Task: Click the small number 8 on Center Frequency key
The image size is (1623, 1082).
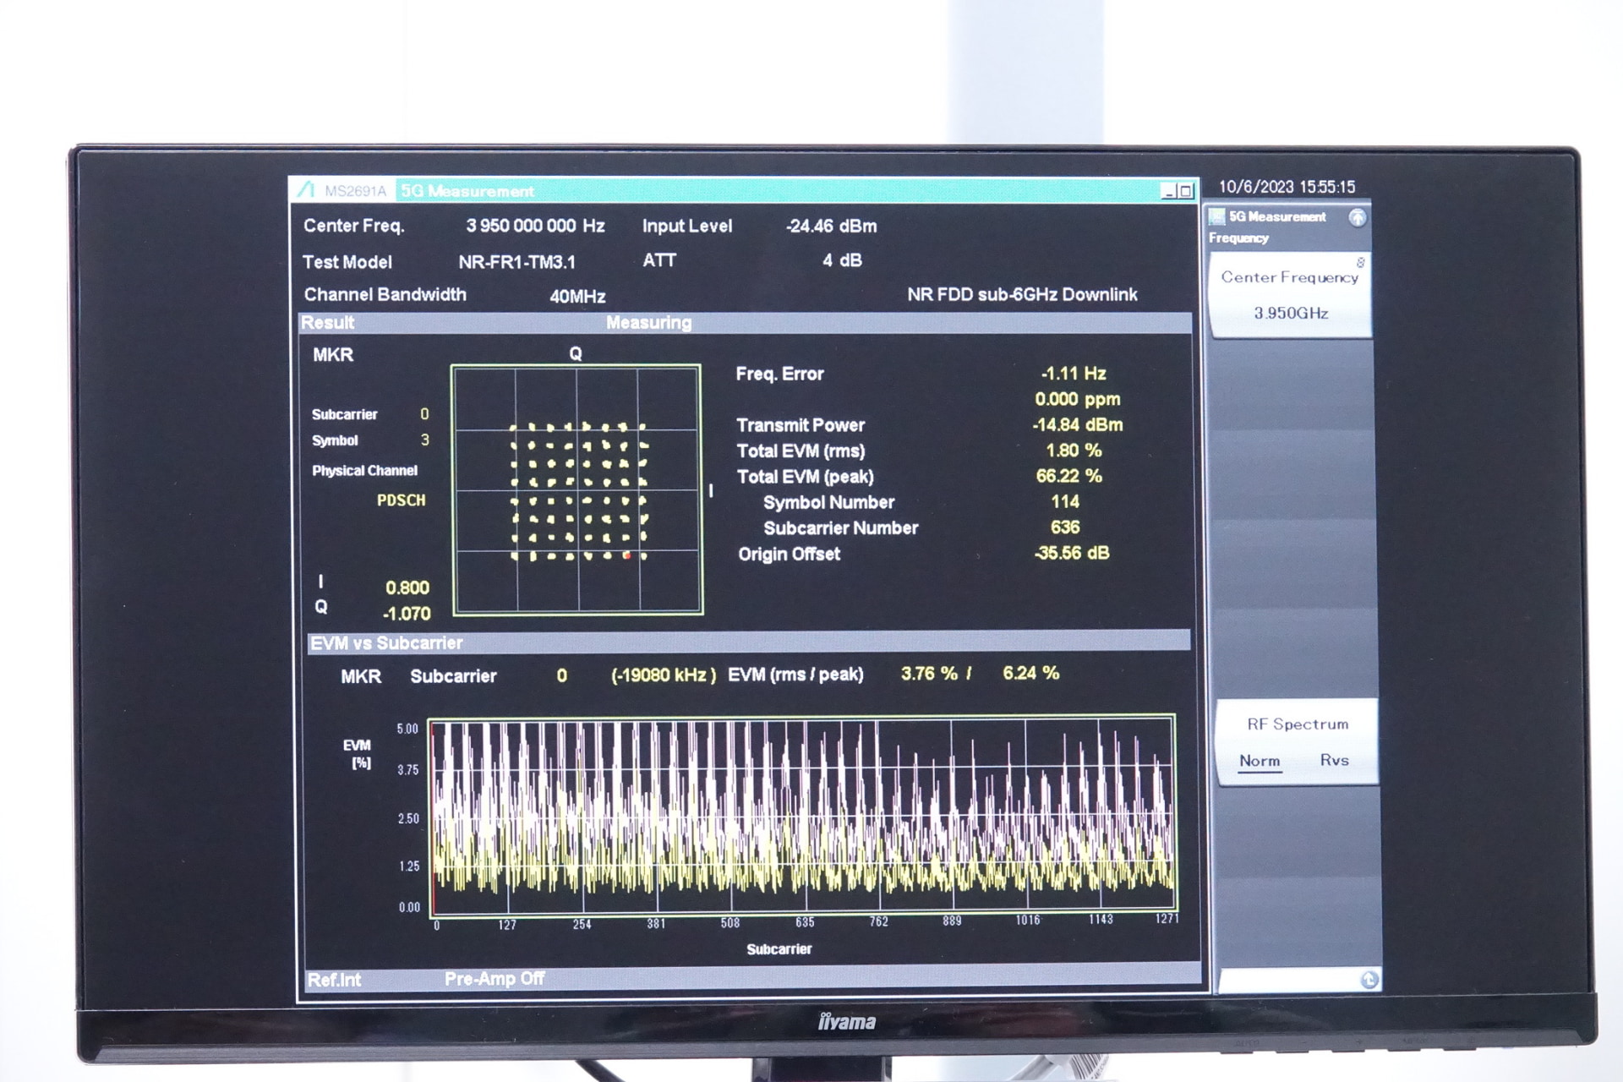Action: [1360, 263]
